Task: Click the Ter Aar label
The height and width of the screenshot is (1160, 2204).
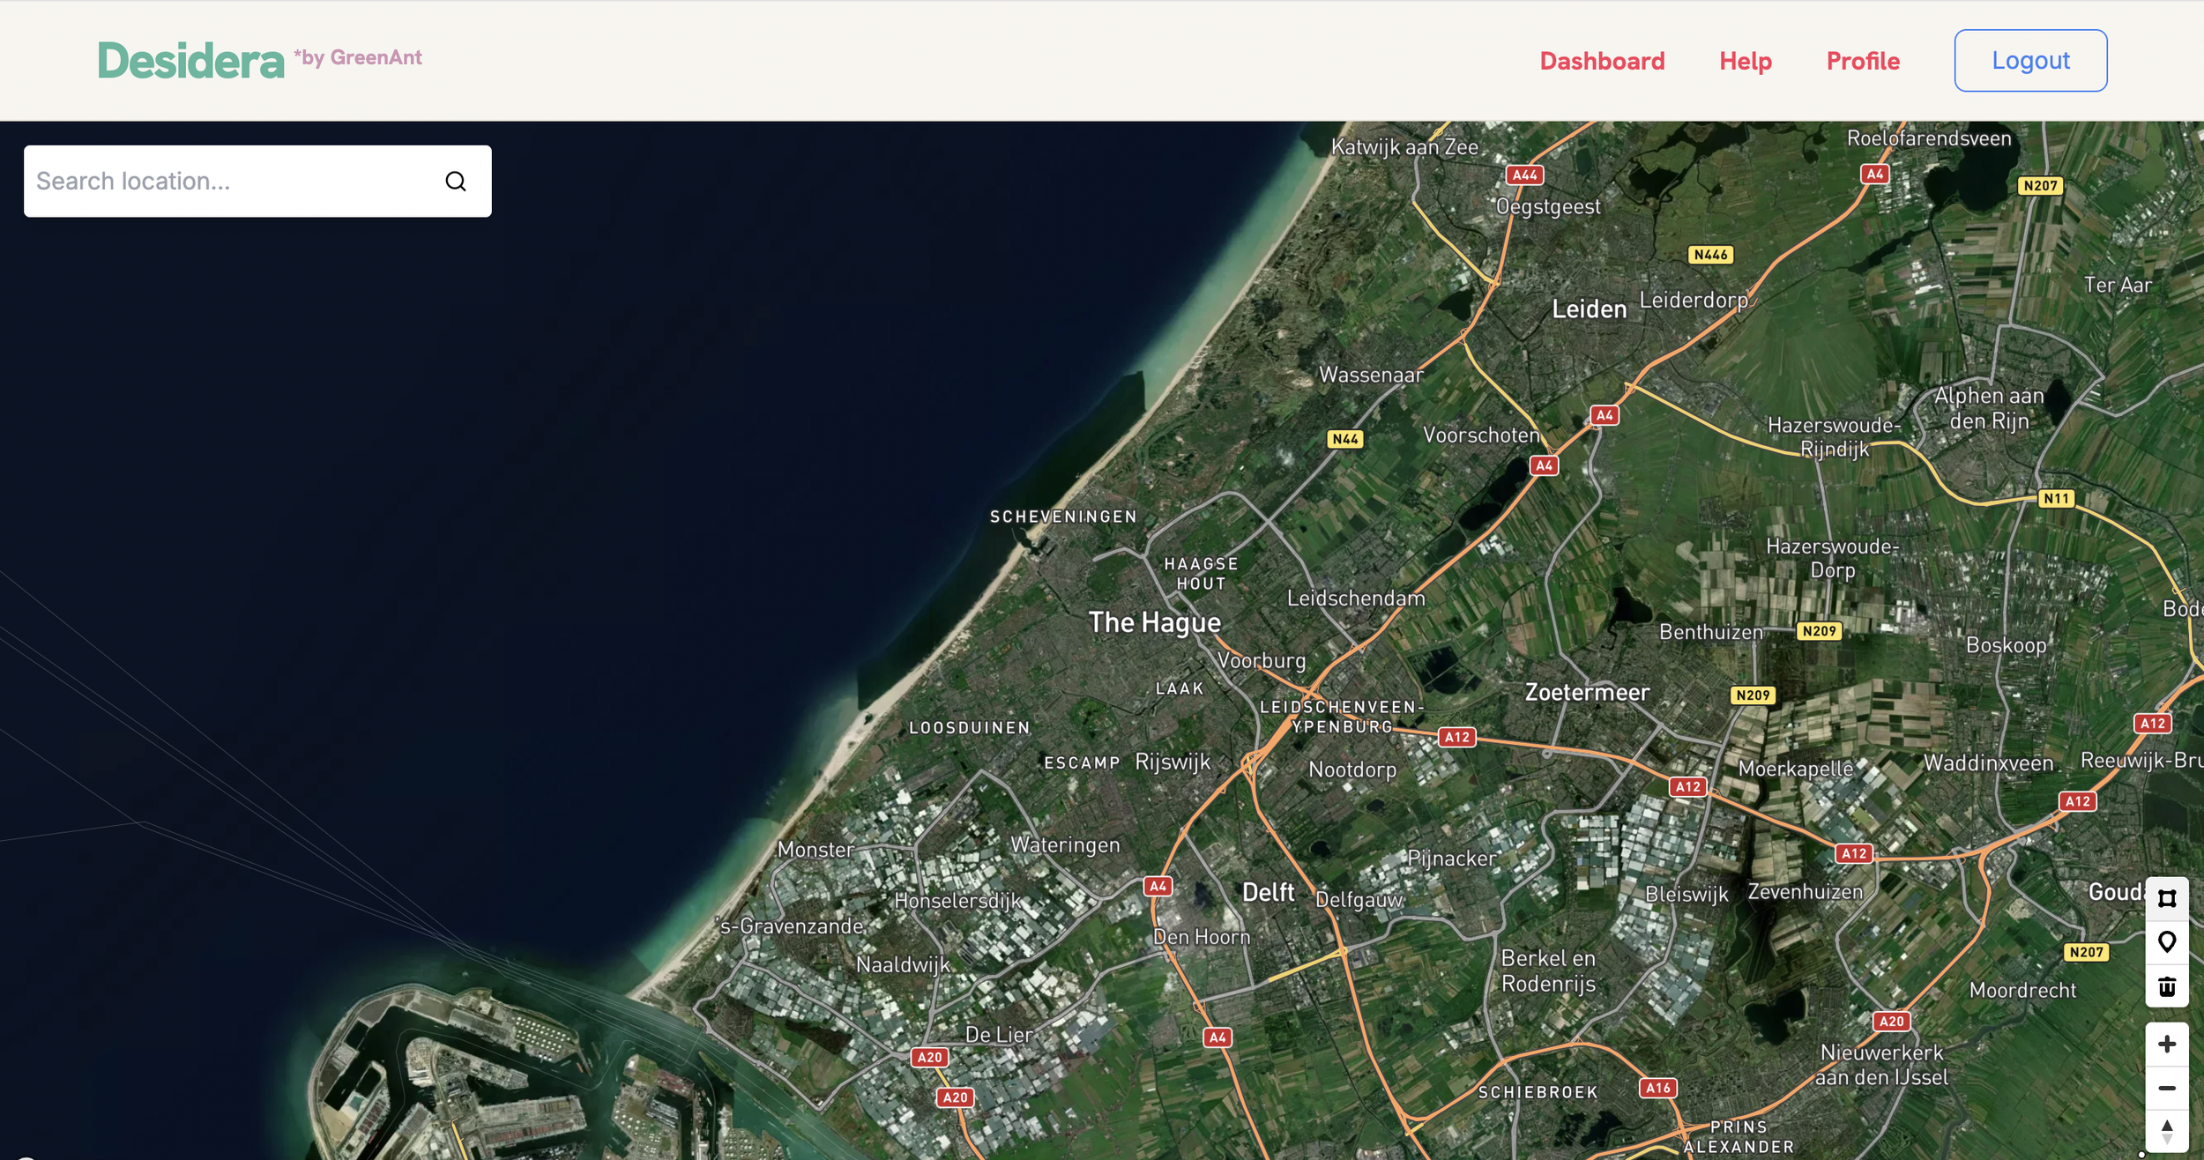Action: pos(2118,286)
